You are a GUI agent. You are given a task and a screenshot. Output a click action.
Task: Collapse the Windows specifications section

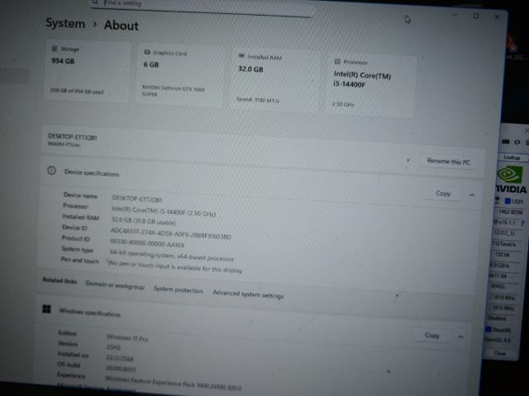460,336
